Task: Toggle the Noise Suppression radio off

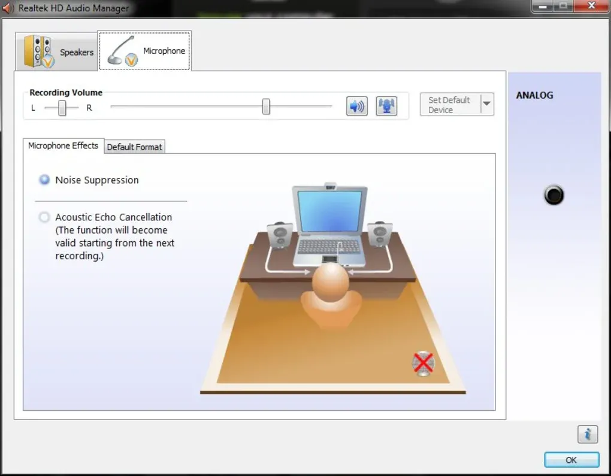Action: point(44,179)
